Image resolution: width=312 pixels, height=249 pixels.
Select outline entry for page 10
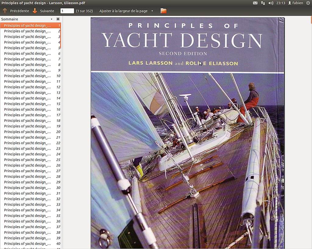point(31,76)
